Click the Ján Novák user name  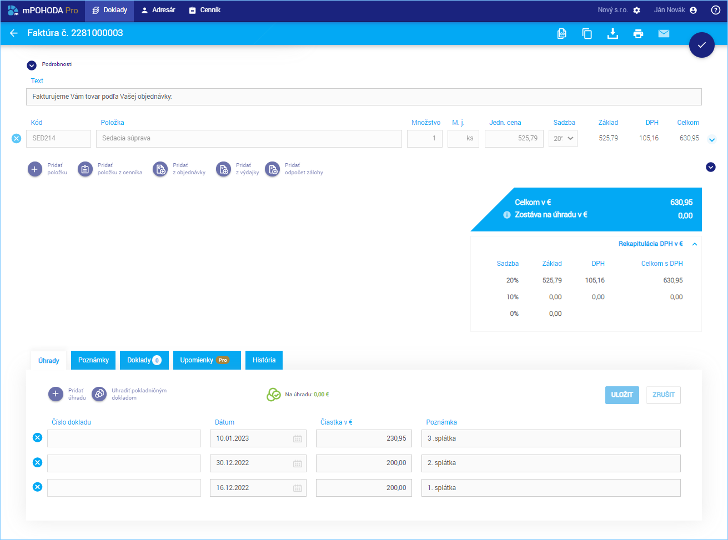pyautogui.click(x=670, y=10)
